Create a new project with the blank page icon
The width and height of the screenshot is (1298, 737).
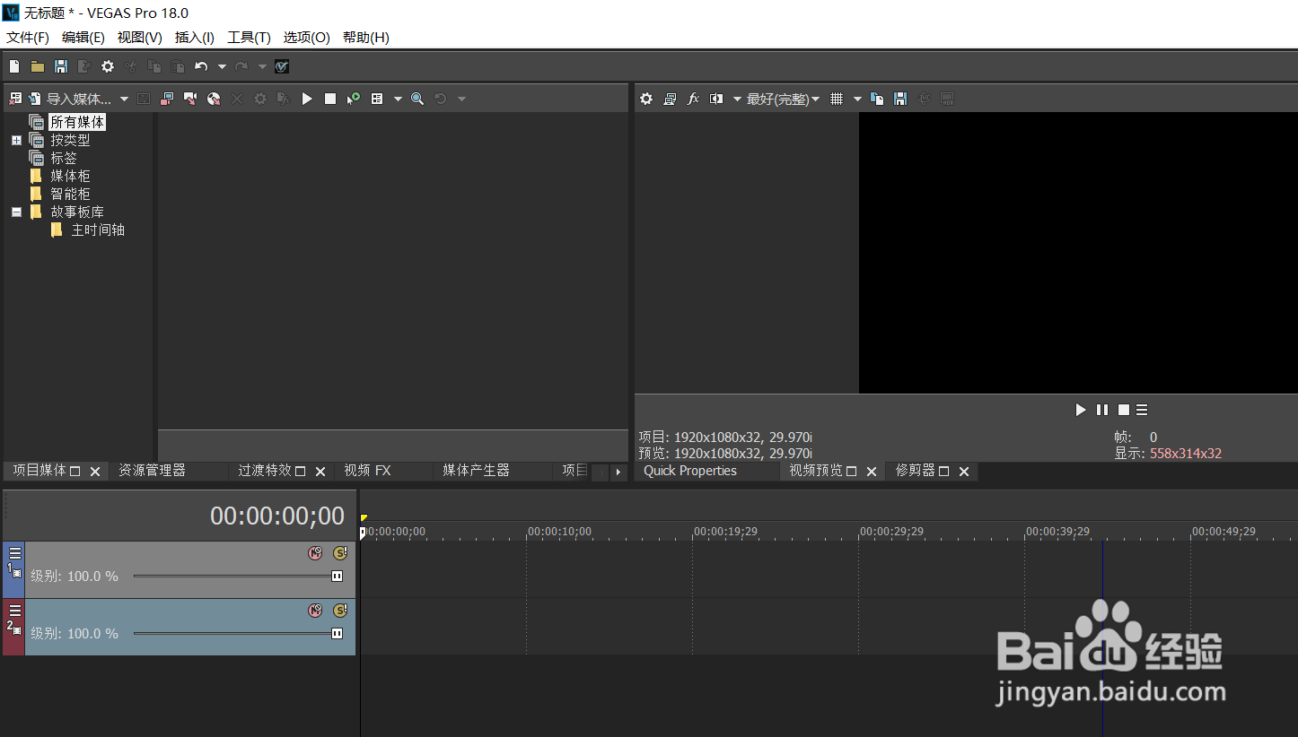pyautogui.click(x=14, y=66)
